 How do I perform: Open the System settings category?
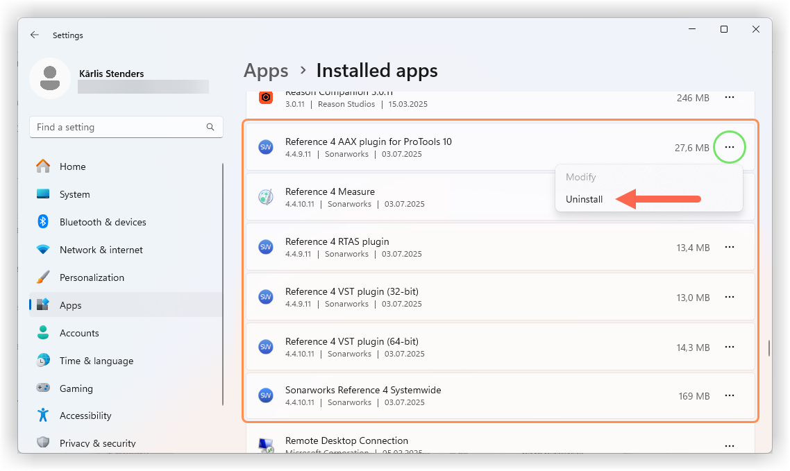(74, 194)
